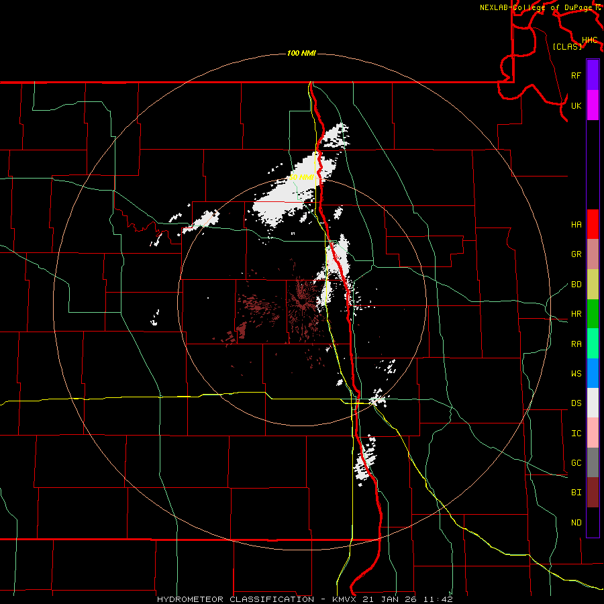Click the DS legend label
This screenshot has width=604, height=604.
pos(576,403)
